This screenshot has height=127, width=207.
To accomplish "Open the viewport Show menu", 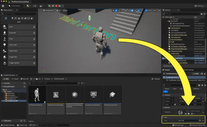I will pyautogui.click(x=65, y=11).
